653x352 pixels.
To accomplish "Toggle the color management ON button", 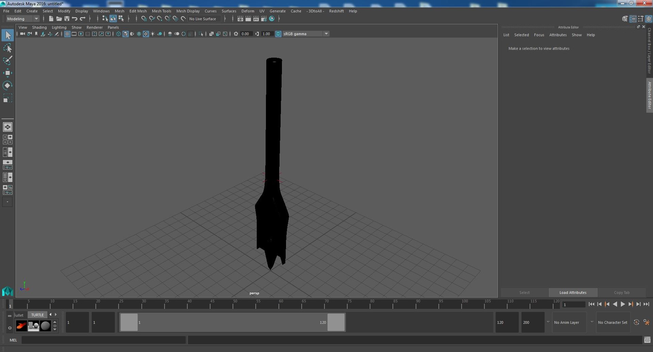I will [x=278, y=34].
